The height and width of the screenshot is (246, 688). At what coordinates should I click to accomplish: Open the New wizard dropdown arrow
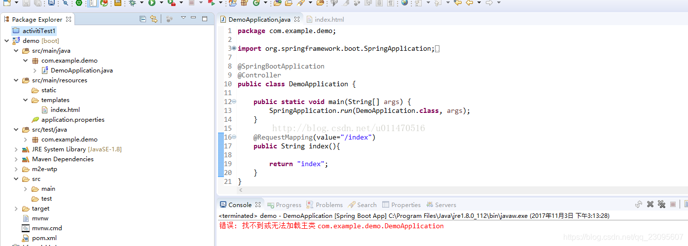point(16,3)
